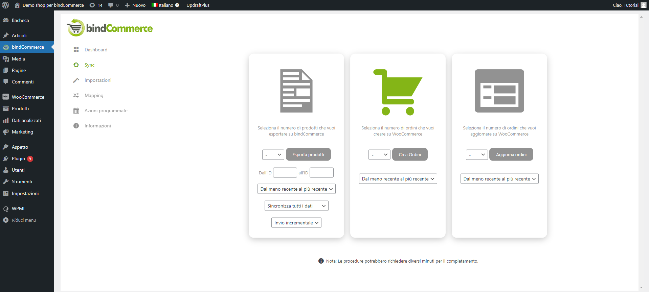Screen dimensions: 649x292
Task: Click the Crea Ordini button
Action: 410,154
